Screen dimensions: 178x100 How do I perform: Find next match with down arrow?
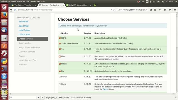pos(42,97)
